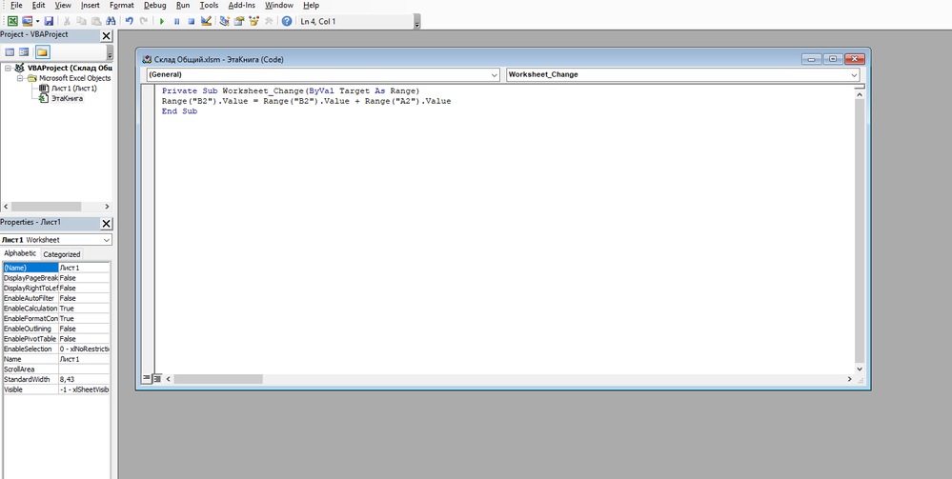Open the File menu
The image size is (952, 479).
pyautogui.click(x=16, y=5)
